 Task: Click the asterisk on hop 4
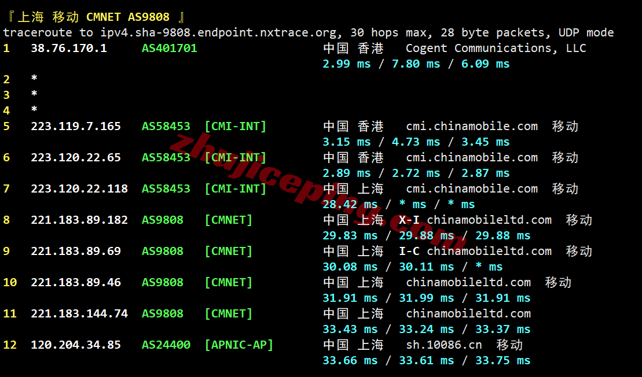point(34,110)
